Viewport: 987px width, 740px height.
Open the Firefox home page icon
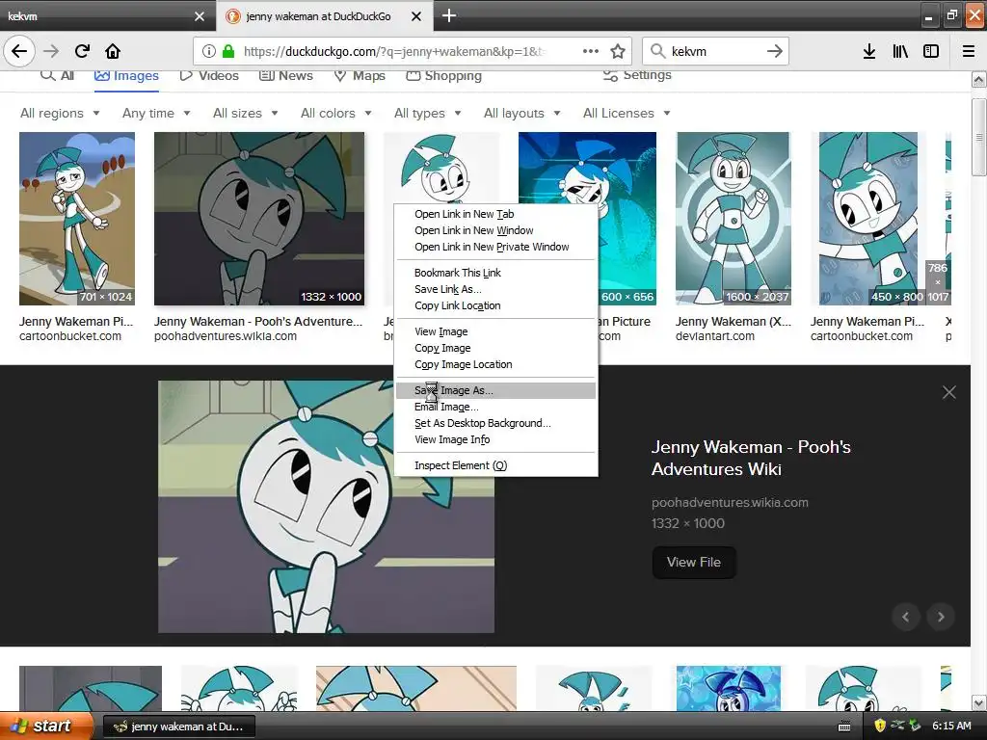(113, 51)
